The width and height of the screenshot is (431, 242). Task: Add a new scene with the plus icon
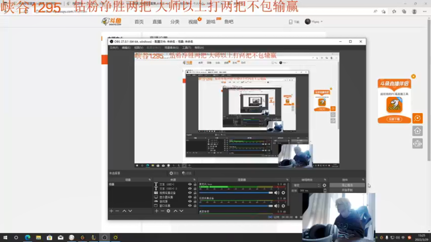112,211
